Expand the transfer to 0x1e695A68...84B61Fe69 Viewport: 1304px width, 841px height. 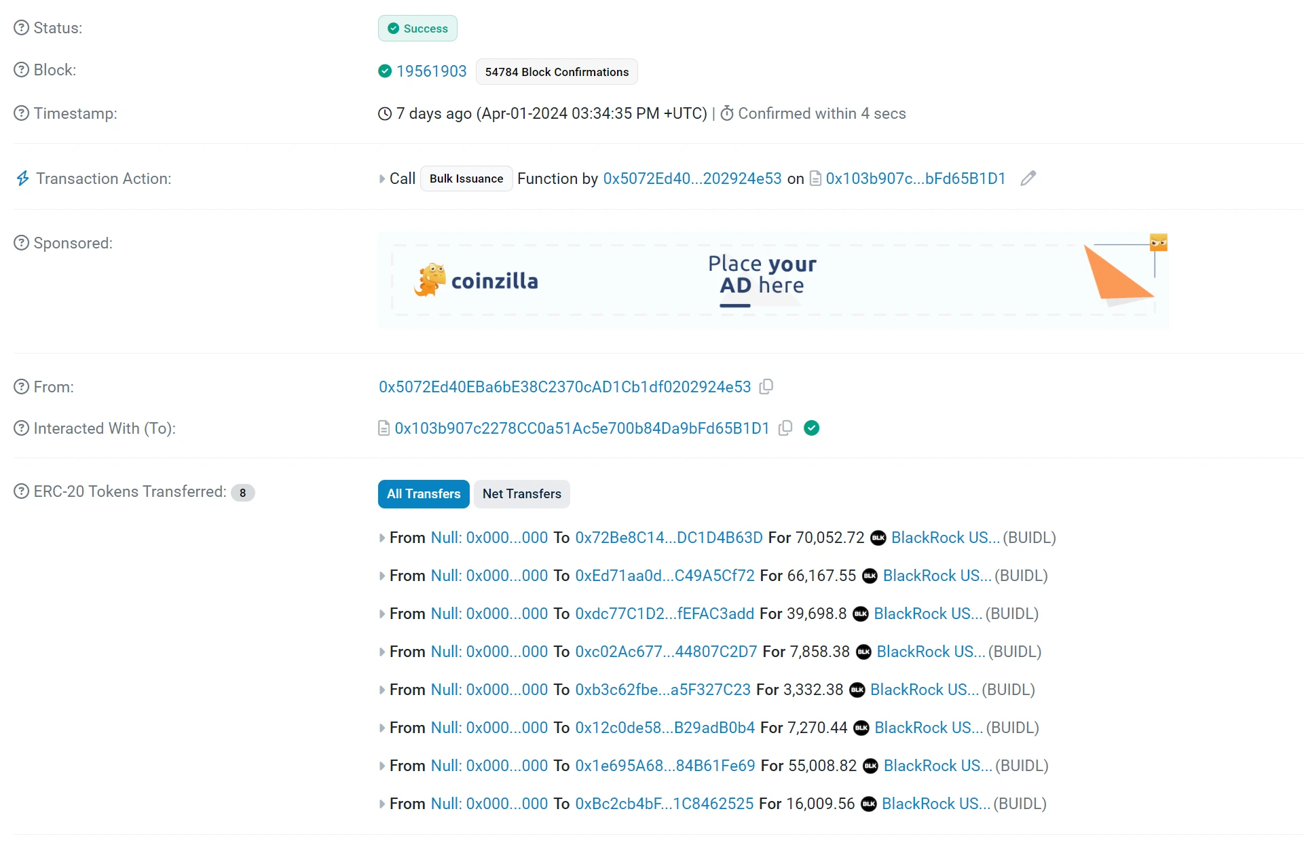(x=383, y=765)
